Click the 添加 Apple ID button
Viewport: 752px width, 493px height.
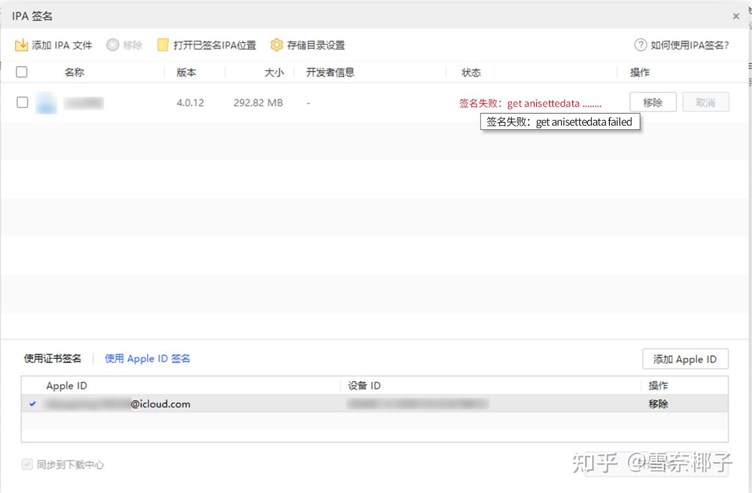(685, 359)
